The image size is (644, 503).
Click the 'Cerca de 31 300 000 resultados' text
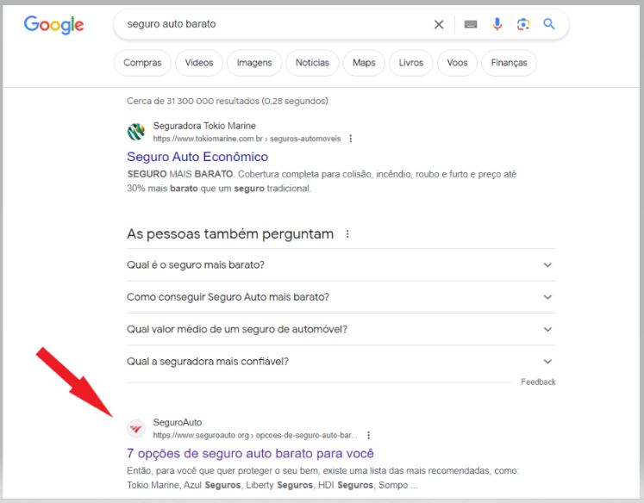(227, 101)
